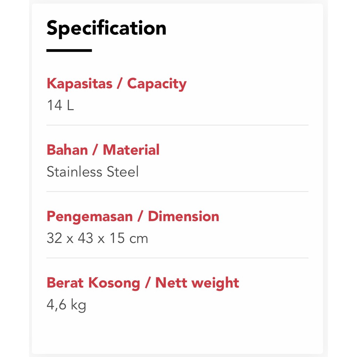Click the number 32 in the dimensions
This screenshot has height=357, width=357.
(54, 238)
